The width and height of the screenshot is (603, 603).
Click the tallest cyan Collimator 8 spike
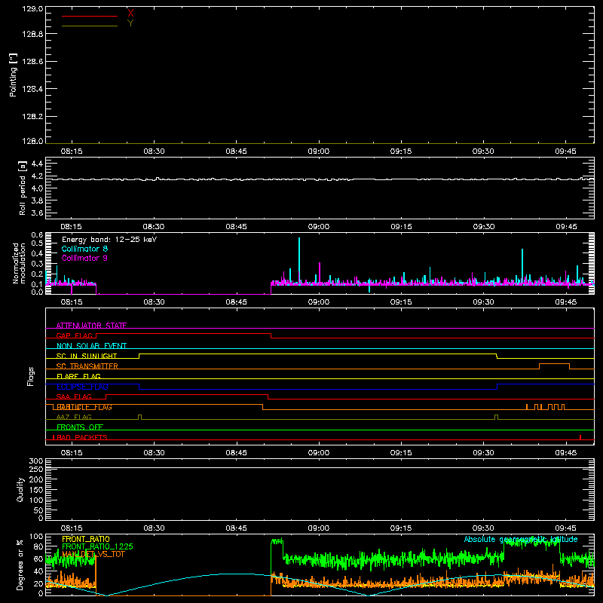299,261
